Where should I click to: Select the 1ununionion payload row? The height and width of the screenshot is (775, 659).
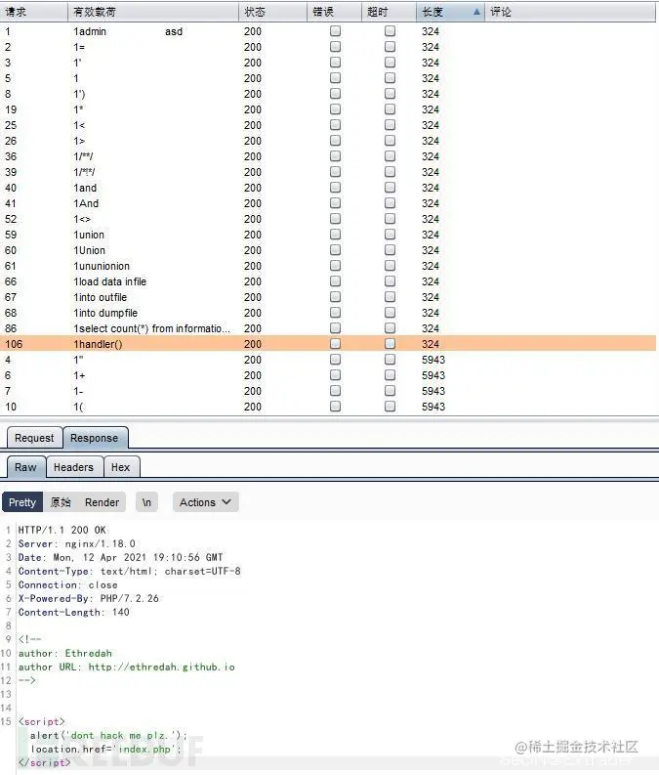tap(328, 266)
